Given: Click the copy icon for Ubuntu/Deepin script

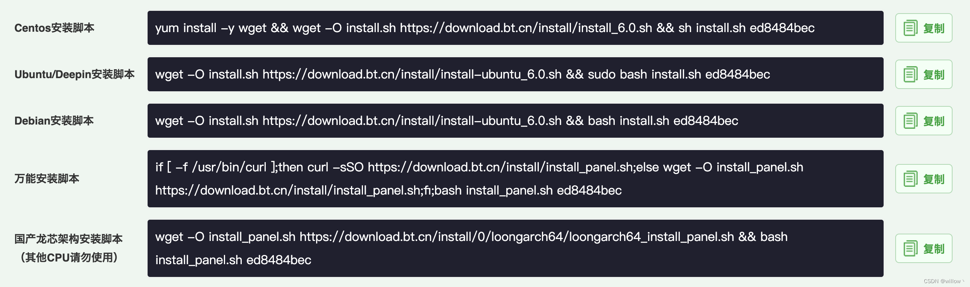Looking at the screenshot, I should [910, 74].
